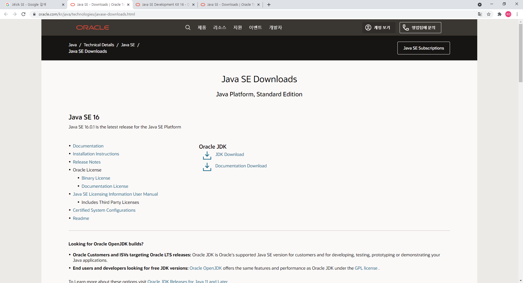Click the translate page icon in address bar

[480, 14]
